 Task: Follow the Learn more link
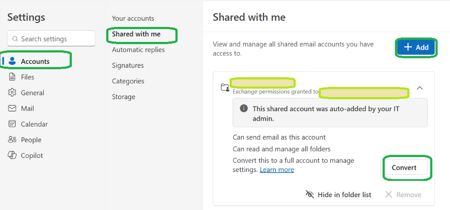[x=277, y=170]
